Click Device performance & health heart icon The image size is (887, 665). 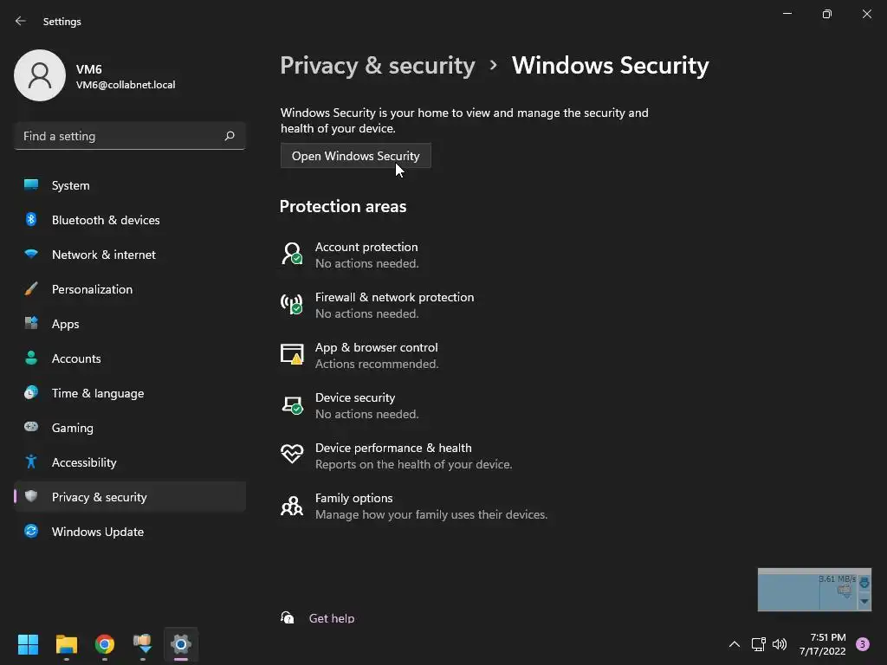(292, 455)
